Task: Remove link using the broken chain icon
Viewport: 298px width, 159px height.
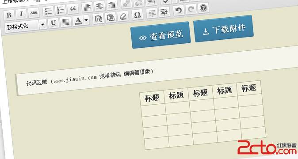Action: 139,3
